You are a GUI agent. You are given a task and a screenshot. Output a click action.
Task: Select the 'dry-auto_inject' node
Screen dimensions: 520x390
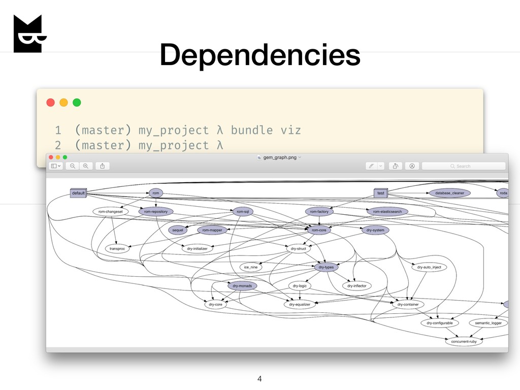429,267
